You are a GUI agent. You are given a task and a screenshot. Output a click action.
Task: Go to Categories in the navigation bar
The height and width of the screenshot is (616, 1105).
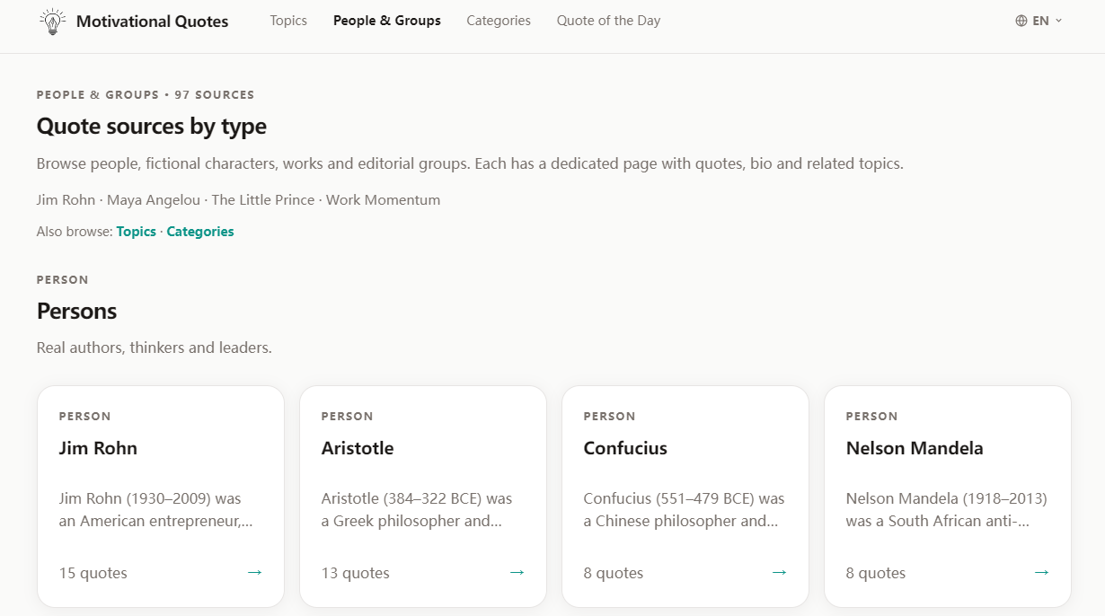499,21
